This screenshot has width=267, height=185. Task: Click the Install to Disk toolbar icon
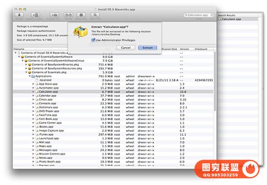pyautogui.click(x=35, y=15)
